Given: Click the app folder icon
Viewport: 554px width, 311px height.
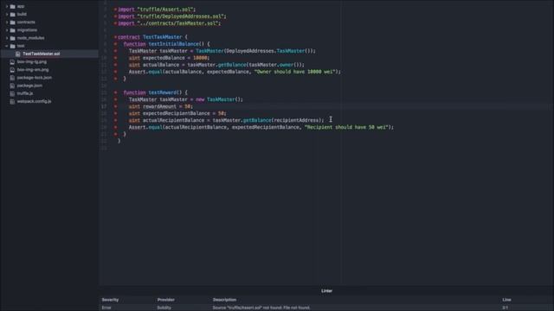Looking at the screenshot, I should tap(13, 6).
